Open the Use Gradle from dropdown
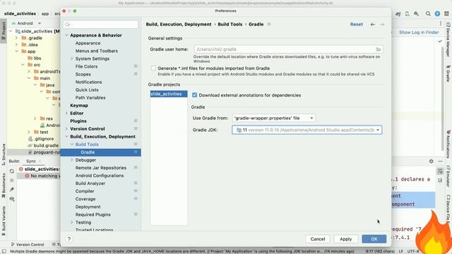 tap(273, 118)
